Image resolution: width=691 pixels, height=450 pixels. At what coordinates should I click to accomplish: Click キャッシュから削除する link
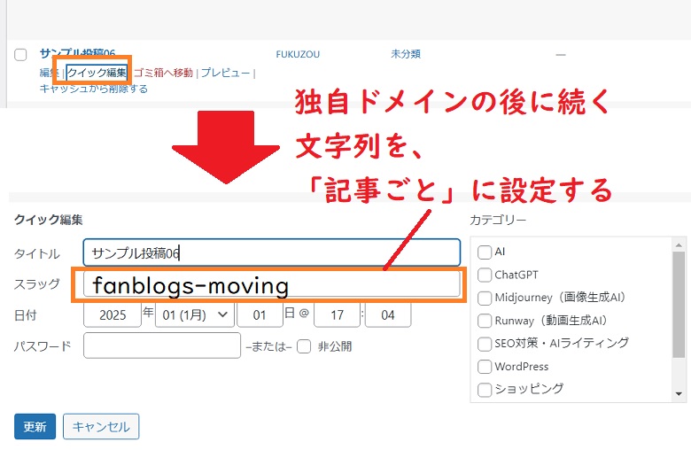(93, 89)
